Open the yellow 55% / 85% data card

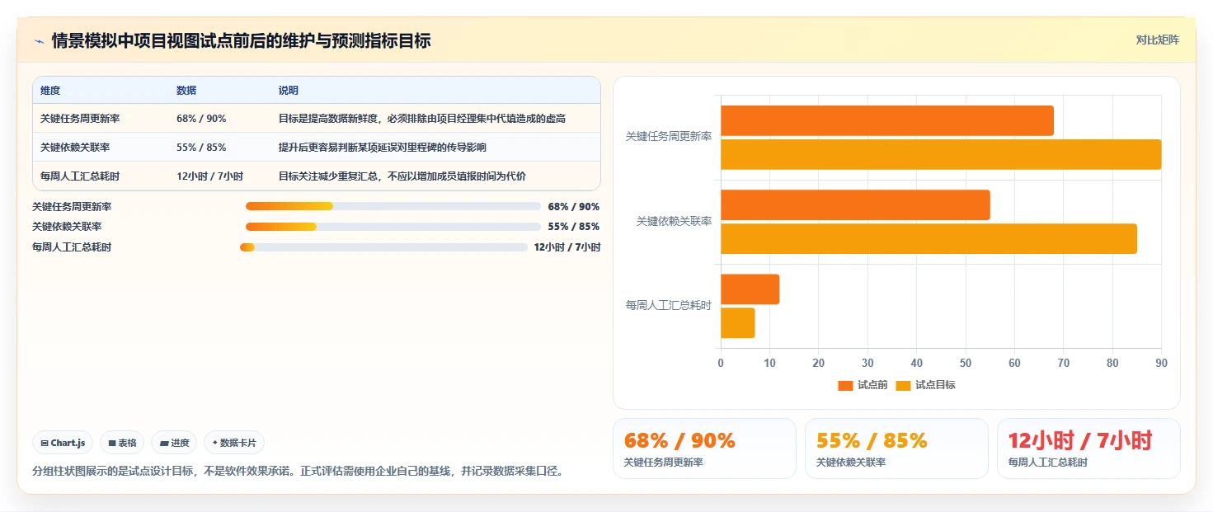click(x=896, y=449)
